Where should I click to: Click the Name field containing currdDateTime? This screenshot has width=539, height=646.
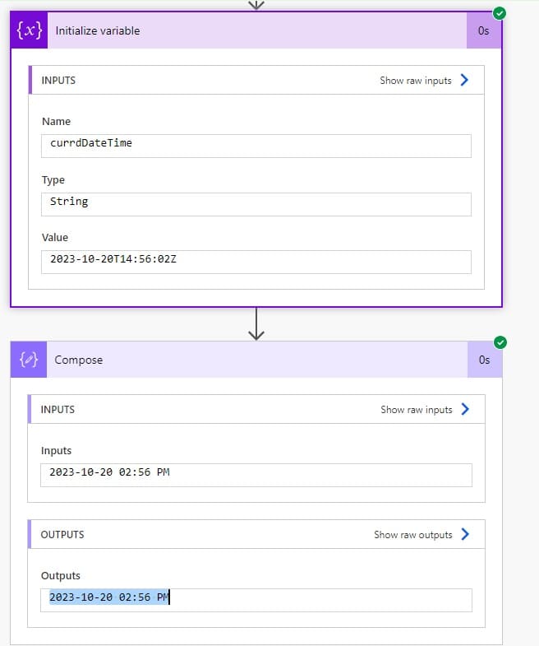tap(256, 146)
